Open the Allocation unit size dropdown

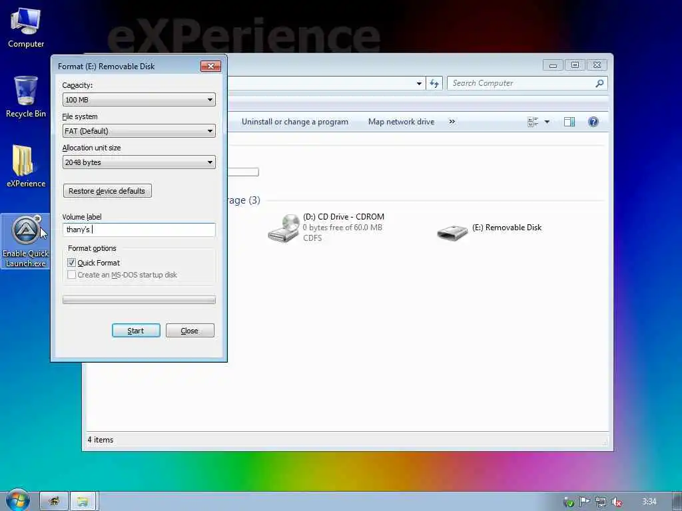[139, 162]
